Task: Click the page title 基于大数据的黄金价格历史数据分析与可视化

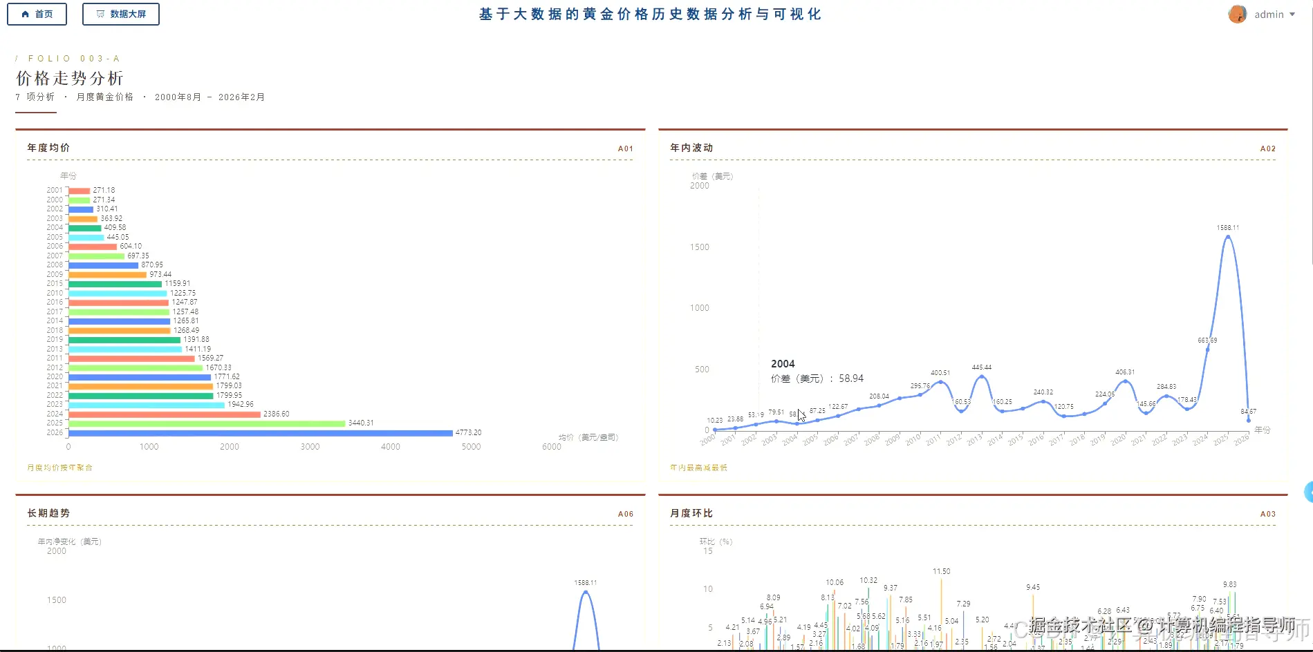Action: 651,14
